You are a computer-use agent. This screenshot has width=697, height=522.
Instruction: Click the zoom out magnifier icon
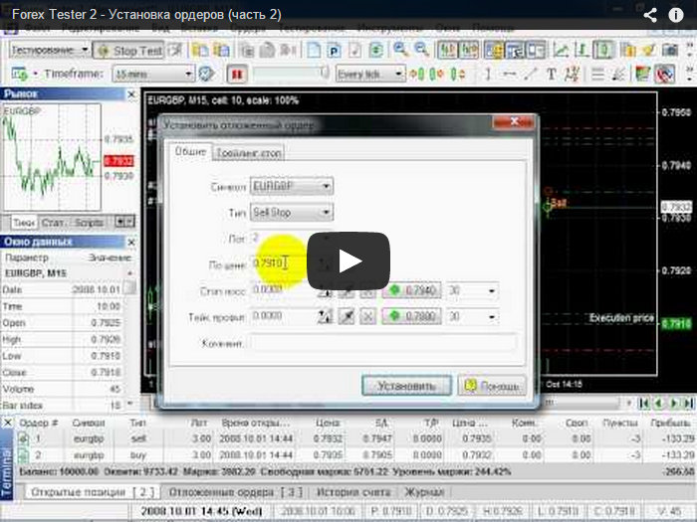click(x=421, y=50)
